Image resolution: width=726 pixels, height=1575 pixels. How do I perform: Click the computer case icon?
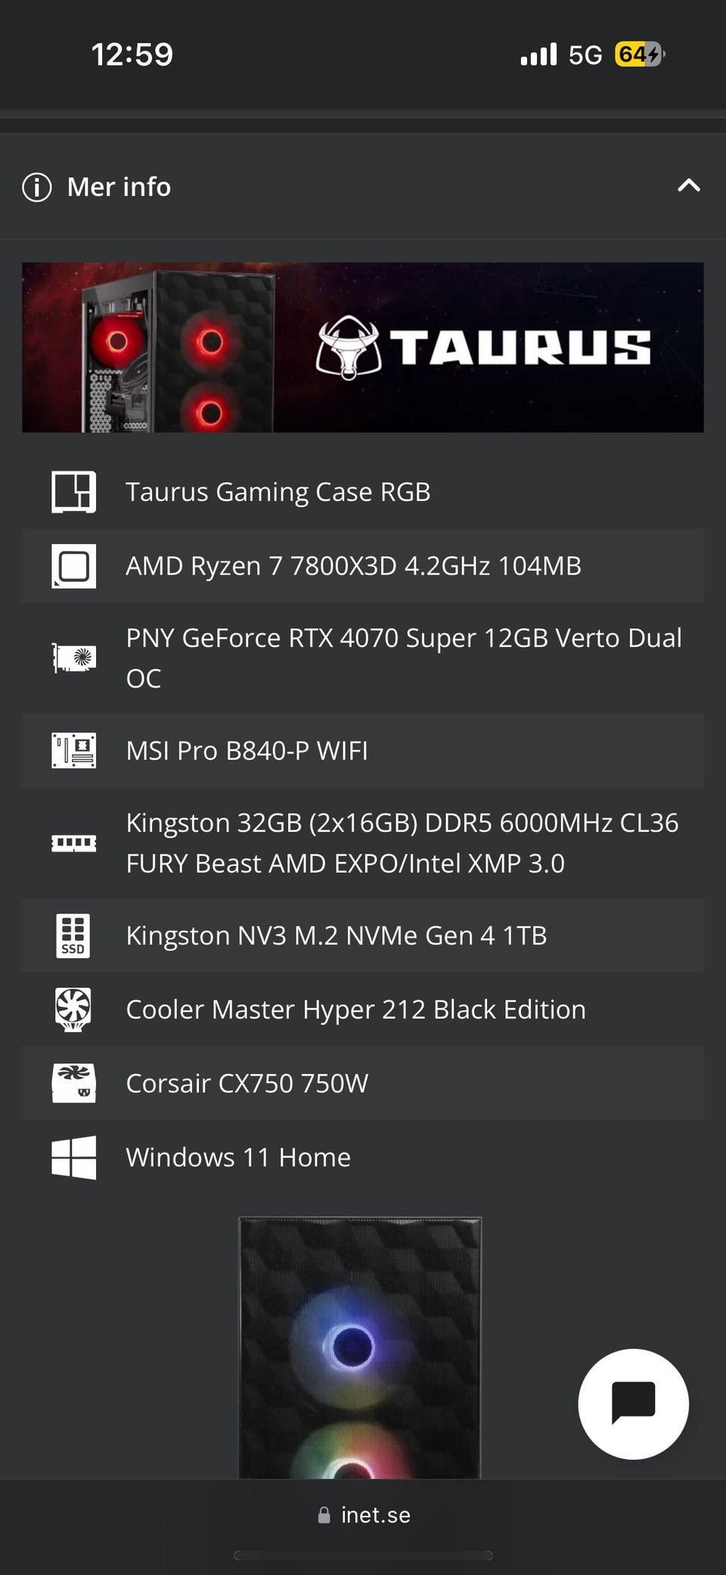click(73, 492)
